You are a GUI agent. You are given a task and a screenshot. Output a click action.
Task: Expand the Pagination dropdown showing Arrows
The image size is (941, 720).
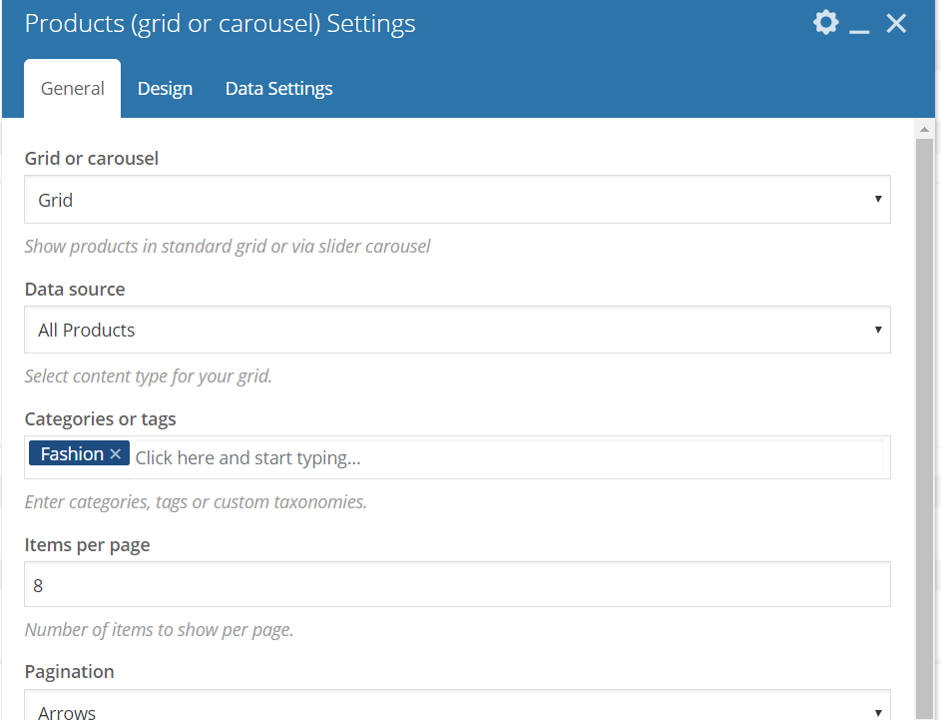(457, 706)
